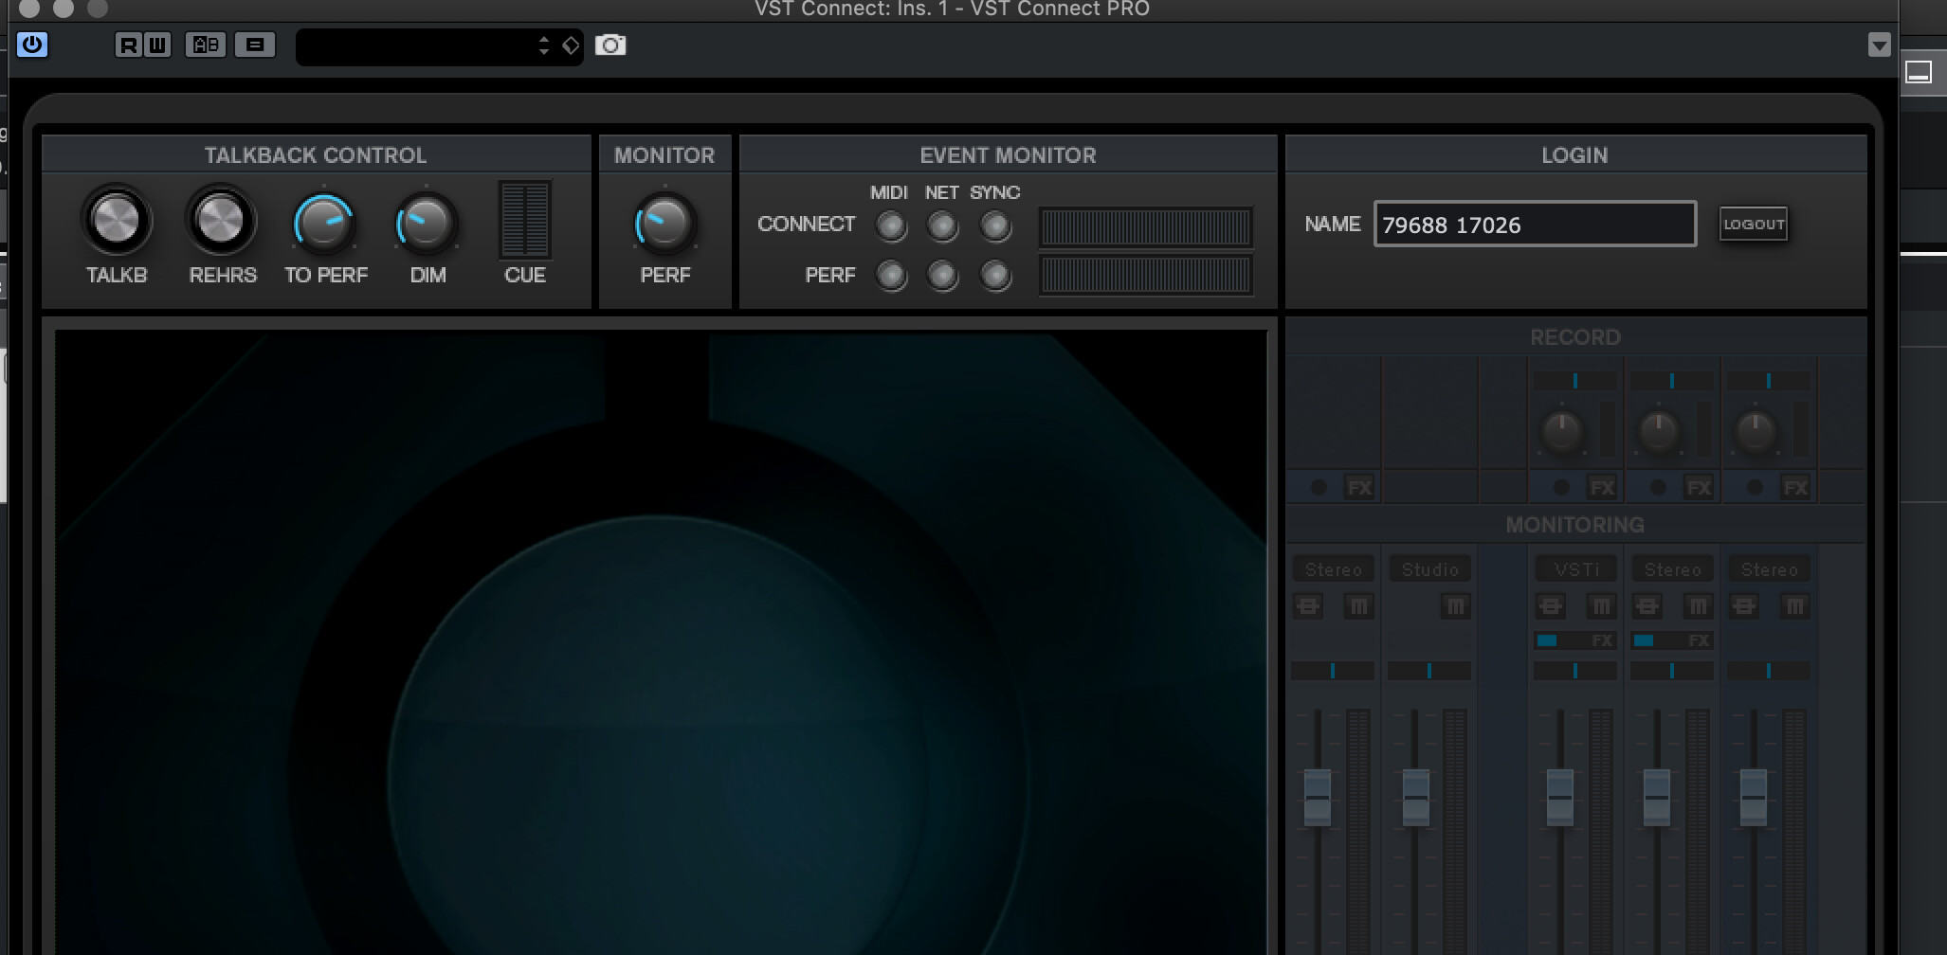Open the plug-in functions dropdown triangle
This screenshot has height=955, width=1947.
[1879, 45]
